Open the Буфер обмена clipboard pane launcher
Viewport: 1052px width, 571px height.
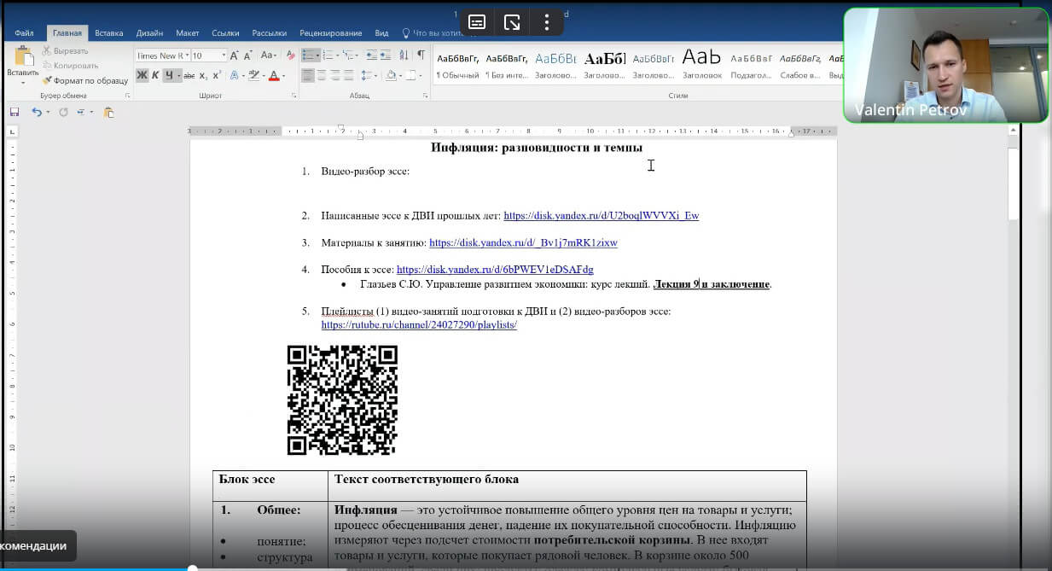click(127, 96)
